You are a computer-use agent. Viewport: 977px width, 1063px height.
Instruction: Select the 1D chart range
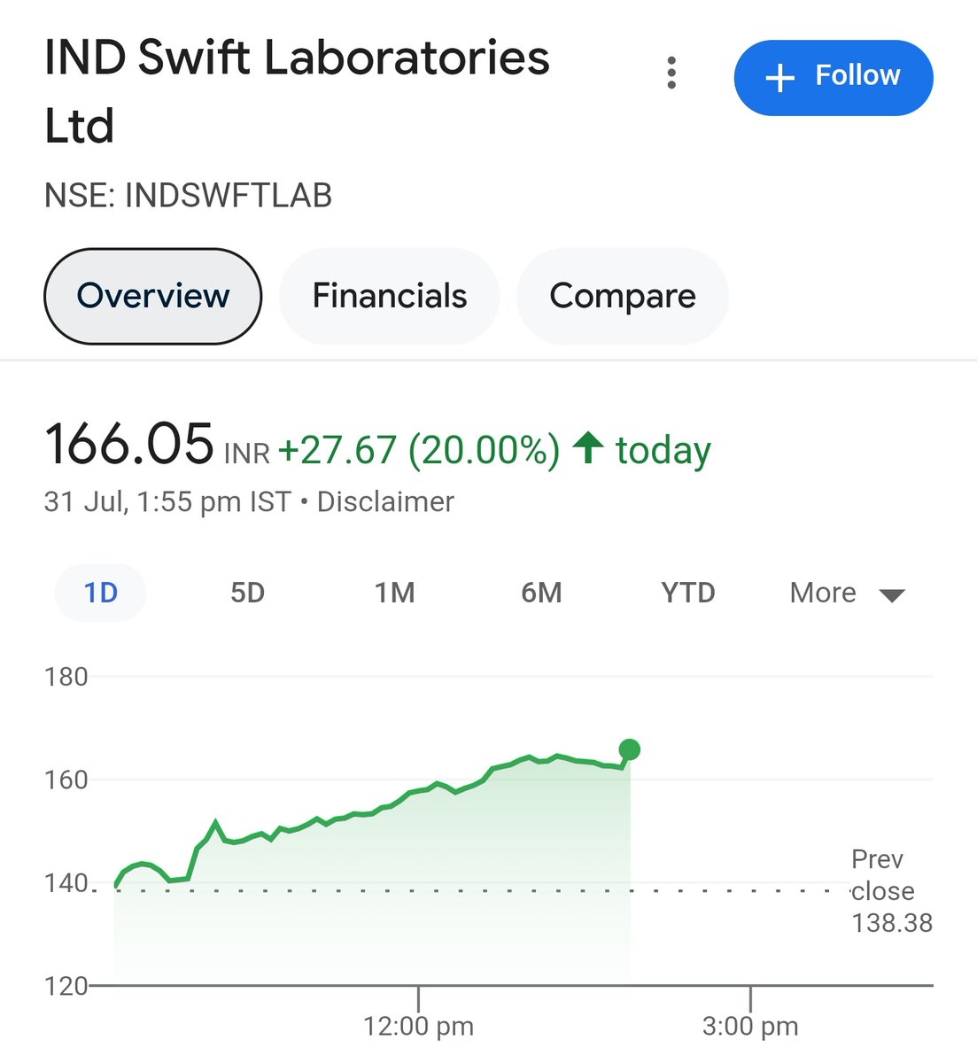pos(100,593)
